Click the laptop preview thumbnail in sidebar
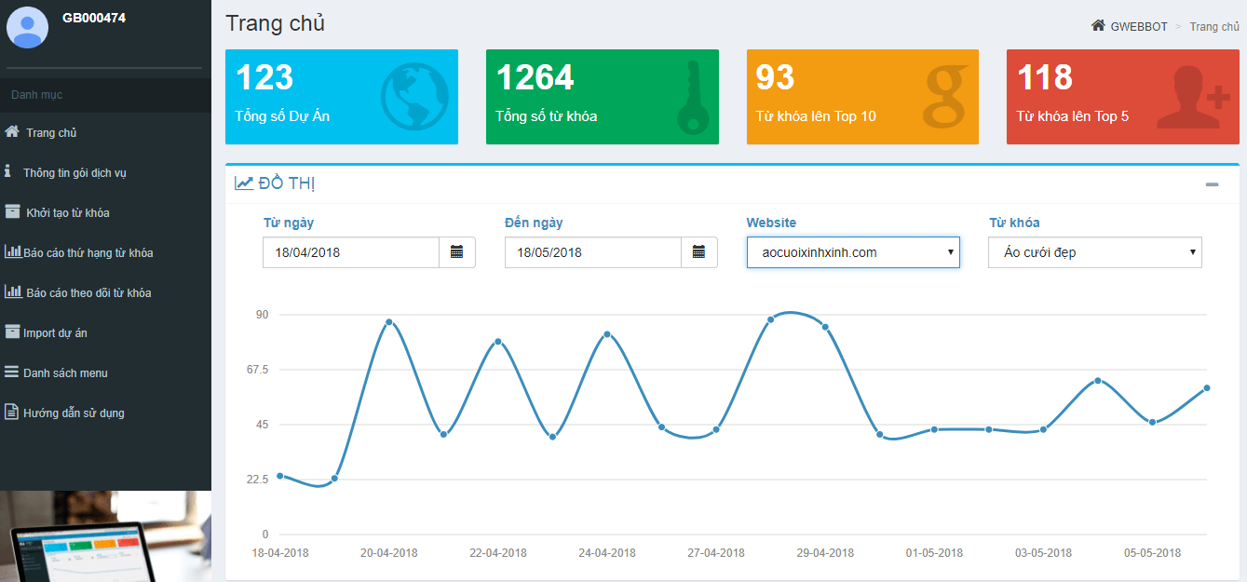The image size is (1247, 582). [x=105, y=536]
